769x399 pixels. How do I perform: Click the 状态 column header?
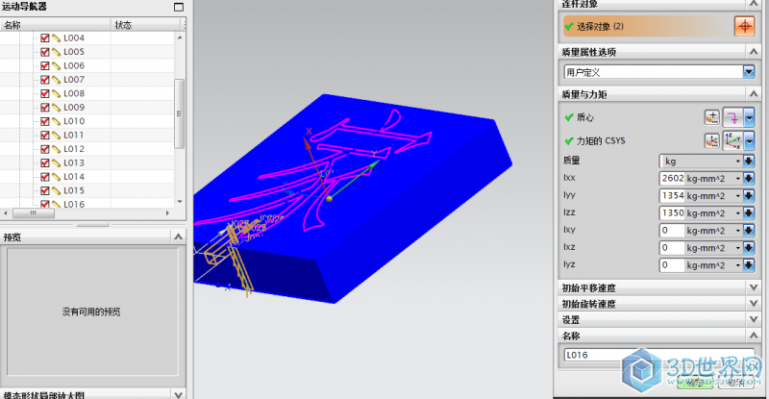(x=146, y=25)
